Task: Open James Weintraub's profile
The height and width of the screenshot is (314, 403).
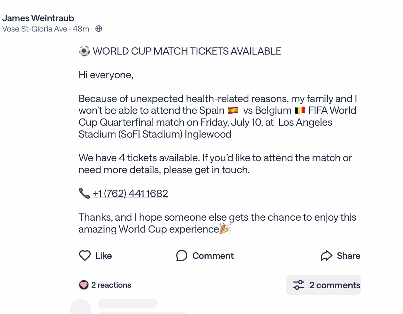Action: coord(38,18)
